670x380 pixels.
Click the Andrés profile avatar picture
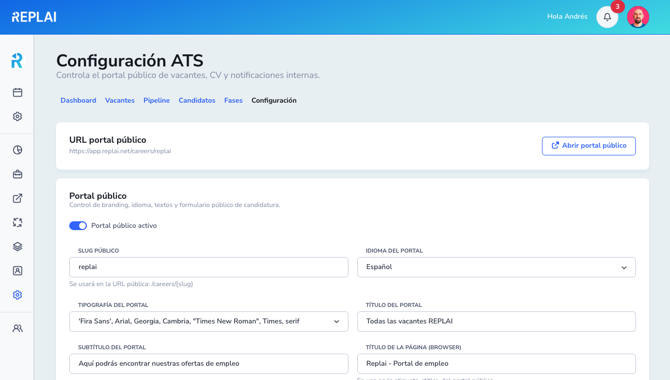[x=638, y=17]
